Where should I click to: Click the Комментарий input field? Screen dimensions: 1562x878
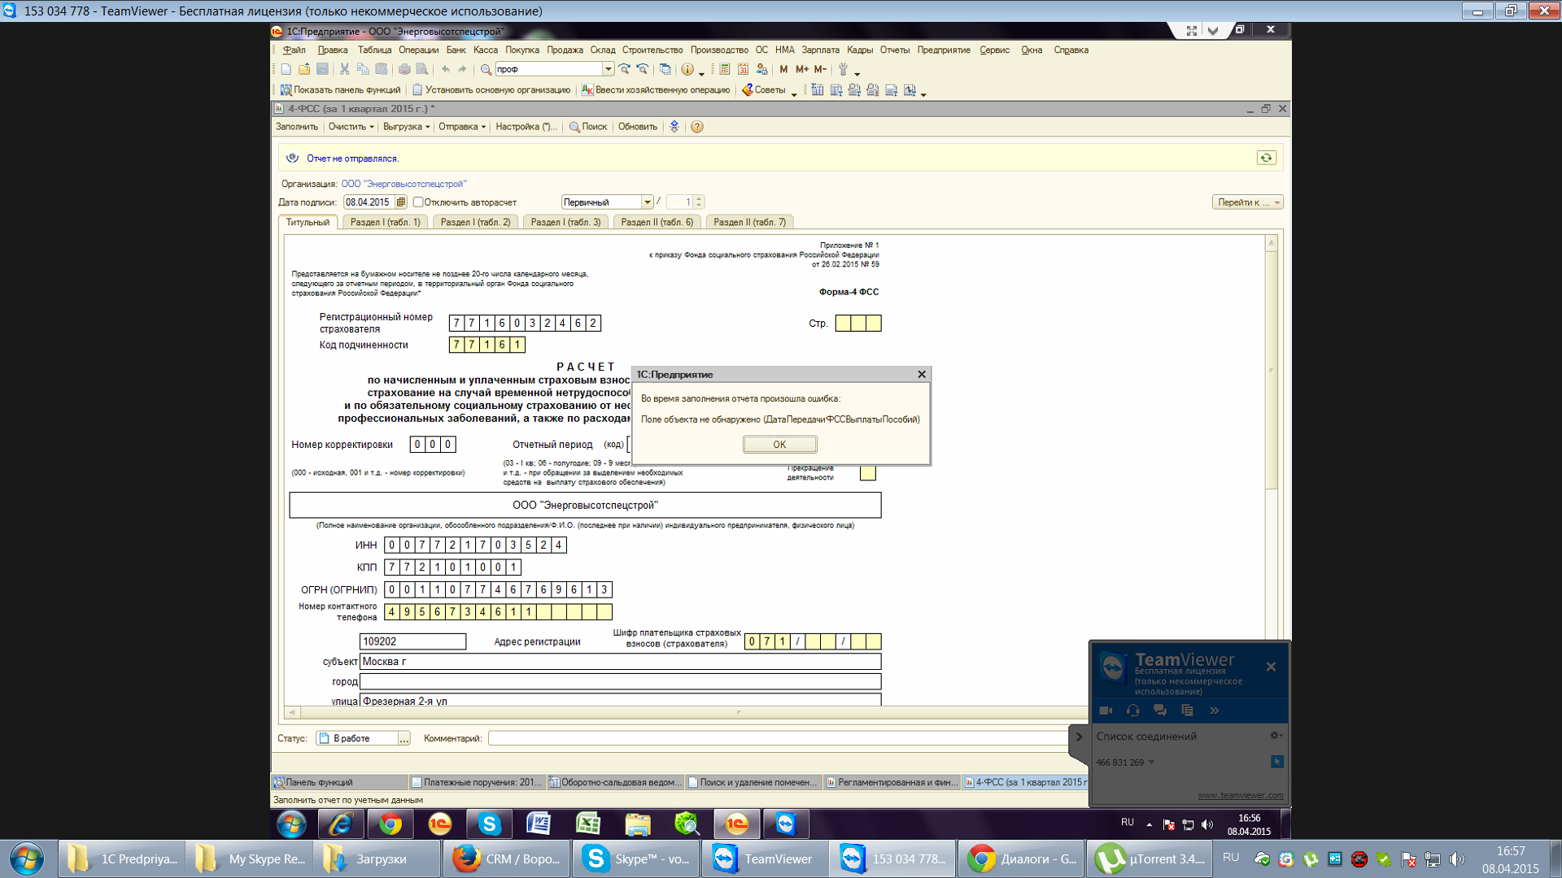click(x=777, y=738)
